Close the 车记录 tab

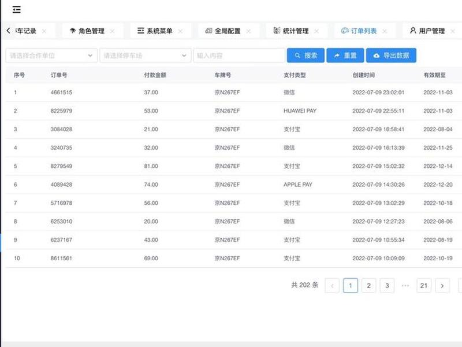[44, 31]
